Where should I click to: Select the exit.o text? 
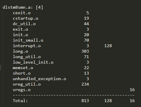pyautogui.click(x=21, y=29)
